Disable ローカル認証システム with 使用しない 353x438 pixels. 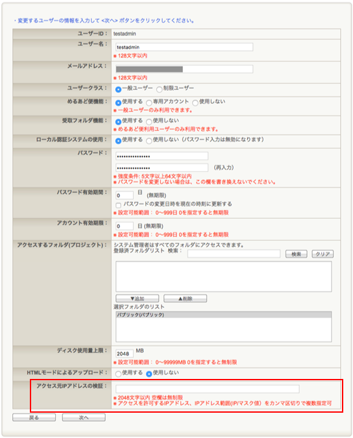(x=149, y=141)
